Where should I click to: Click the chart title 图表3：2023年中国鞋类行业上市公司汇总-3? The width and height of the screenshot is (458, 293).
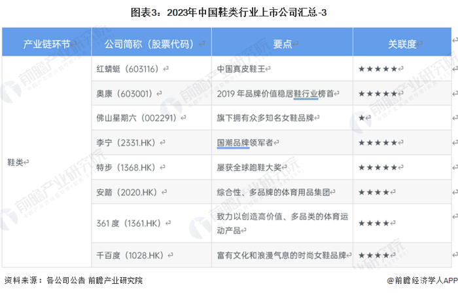coord(229,12)
